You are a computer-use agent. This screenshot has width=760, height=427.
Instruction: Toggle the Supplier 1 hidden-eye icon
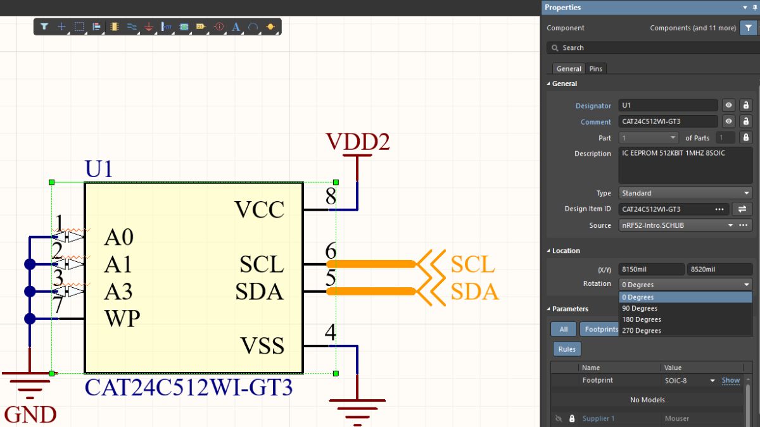coord(559,419)
